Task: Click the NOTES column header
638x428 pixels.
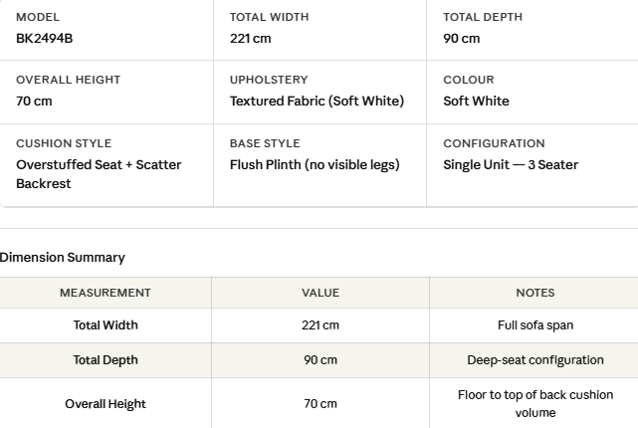Action: tap(535, 293)
